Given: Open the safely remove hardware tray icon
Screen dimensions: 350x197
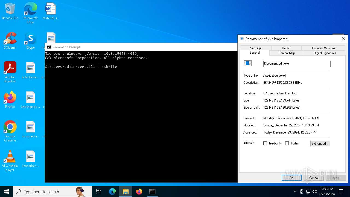Looking at the screenshot, I should pyautogui.click(x=302, y=192).
